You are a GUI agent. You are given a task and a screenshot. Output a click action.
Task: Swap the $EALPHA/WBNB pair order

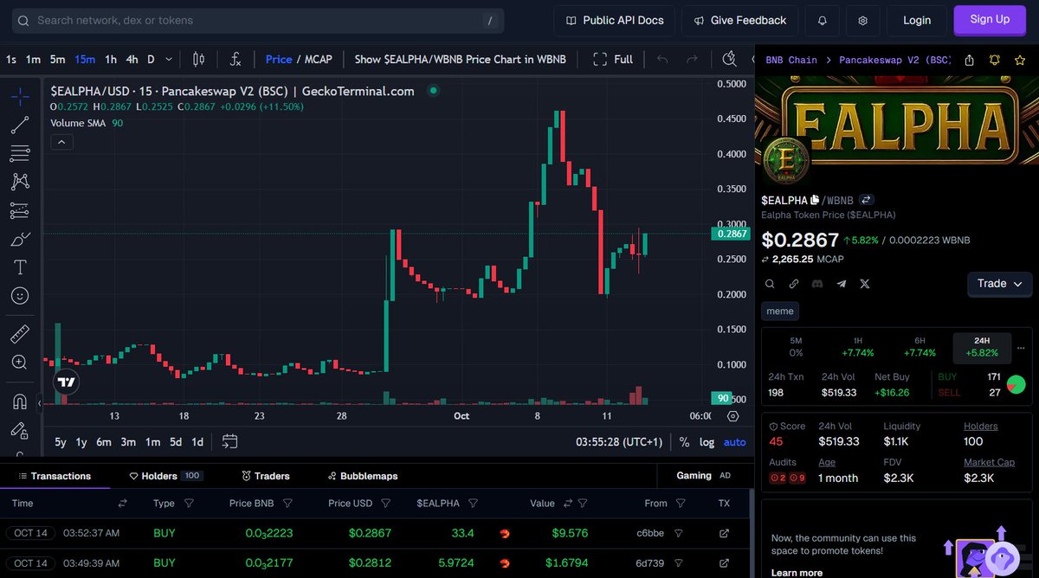click(866, 200)
